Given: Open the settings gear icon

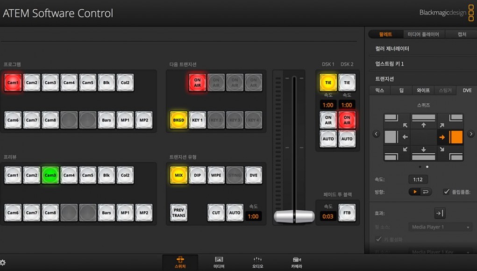Looking at the screenshot, I should [x=3, y=263].
